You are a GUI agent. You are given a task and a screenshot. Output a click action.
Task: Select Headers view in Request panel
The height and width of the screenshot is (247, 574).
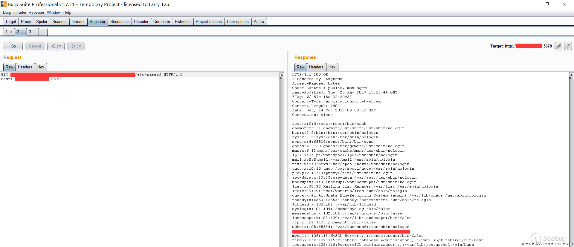pos(25,67)
